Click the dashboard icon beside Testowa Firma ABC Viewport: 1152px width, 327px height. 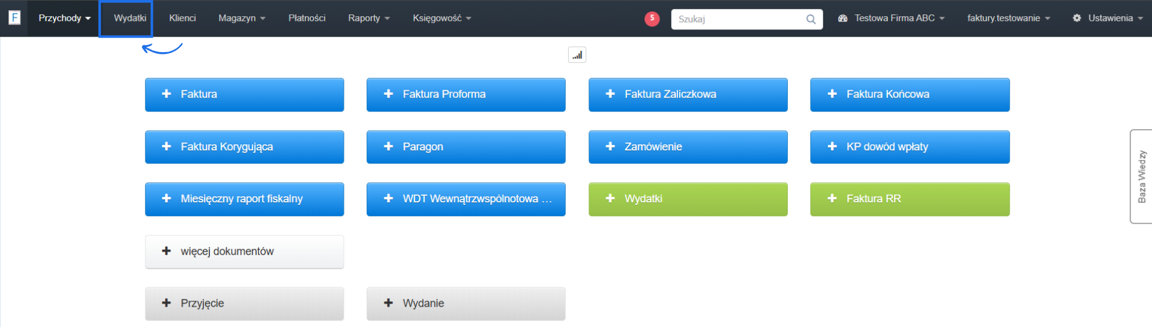(x=842, y=18)
